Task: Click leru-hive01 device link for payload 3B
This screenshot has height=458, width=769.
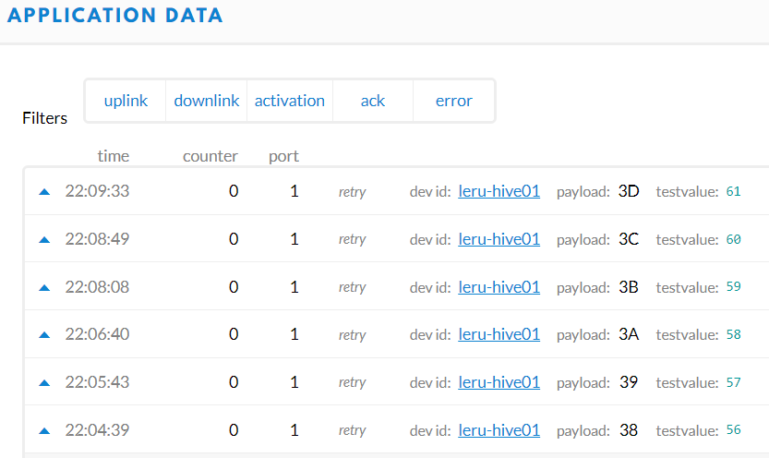Action: pos(499,287)
